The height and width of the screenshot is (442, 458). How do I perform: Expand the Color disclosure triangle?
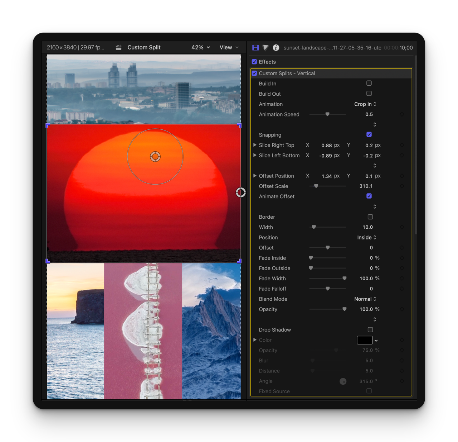(255, 339)
